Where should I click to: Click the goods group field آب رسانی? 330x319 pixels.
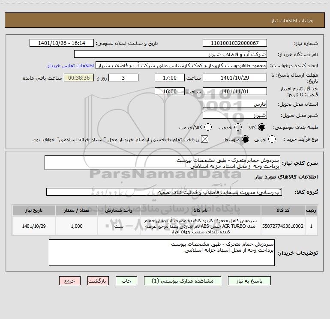coord(164,192)
